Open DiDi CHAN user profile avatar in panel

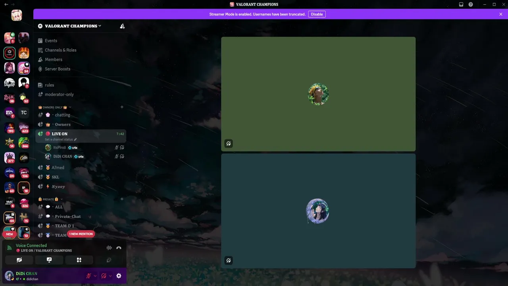click(x=9, y=276)
